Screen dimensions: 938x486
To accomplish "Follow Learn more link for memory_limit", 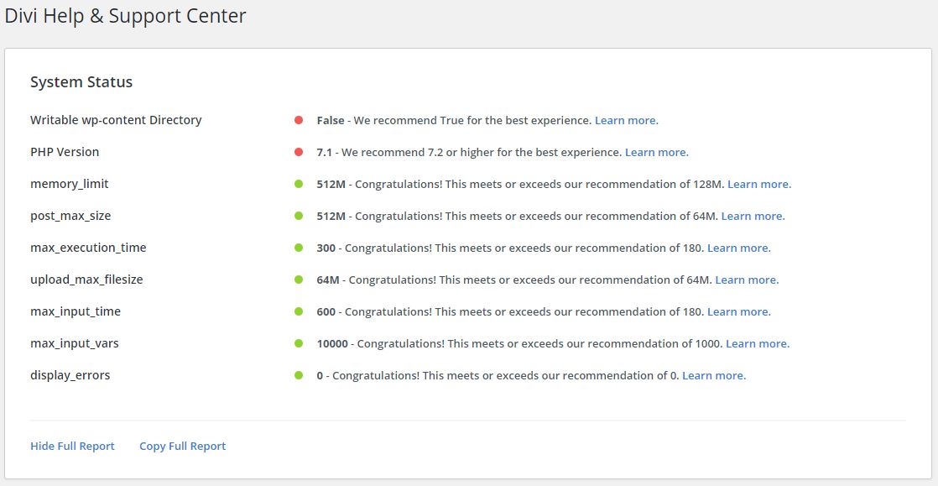I will pos(759,185).
